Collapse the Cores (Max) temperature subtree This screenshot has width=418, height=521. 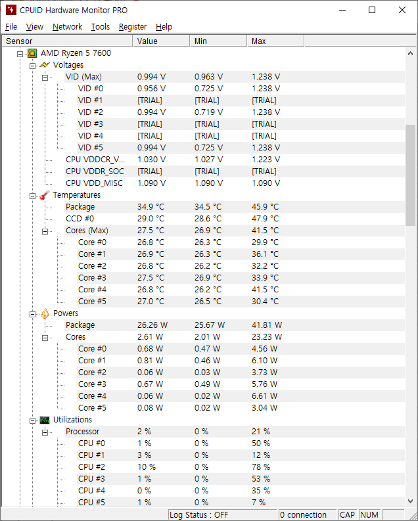(x=45, y=231)
